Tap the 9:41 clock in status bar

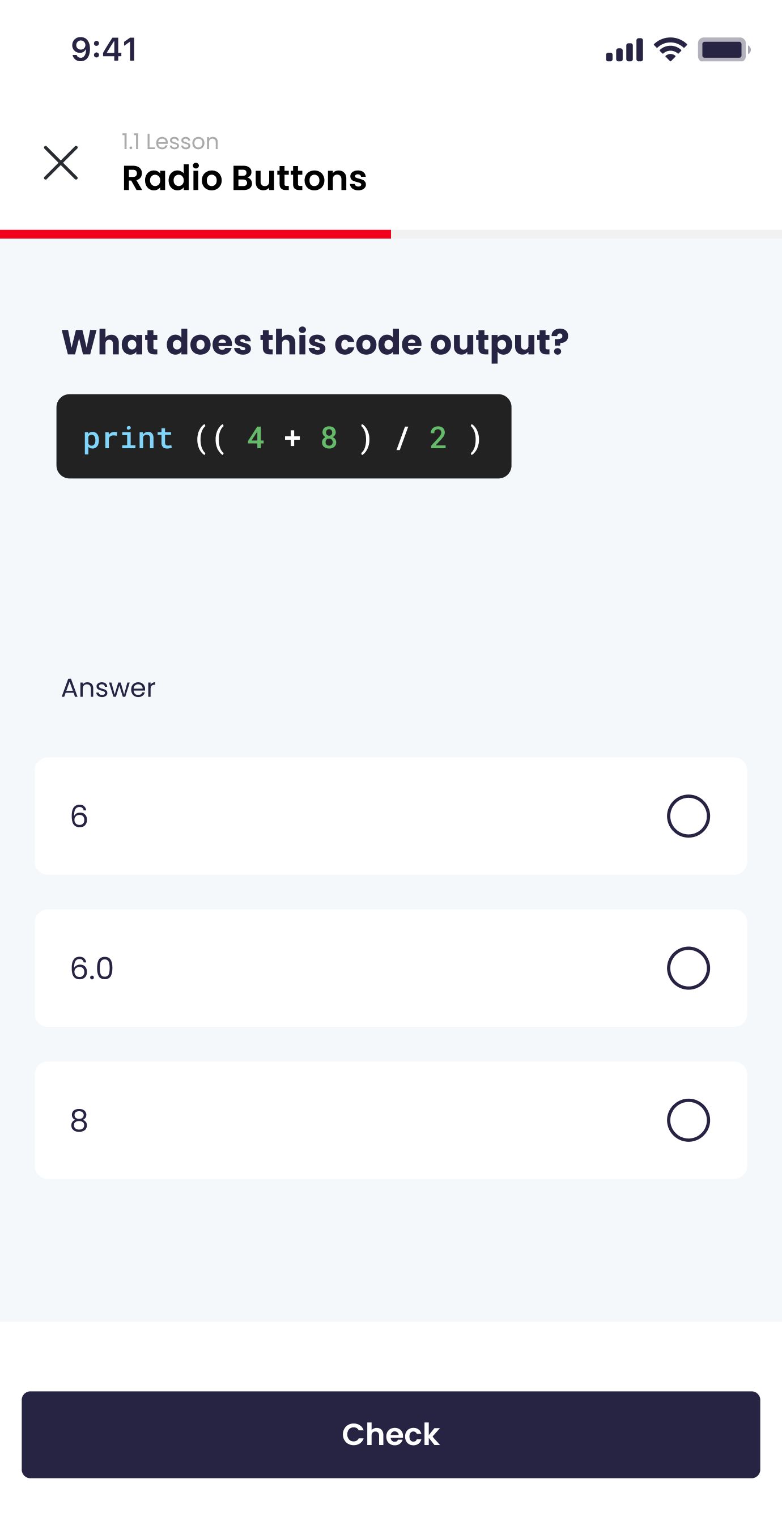[104, 49]
